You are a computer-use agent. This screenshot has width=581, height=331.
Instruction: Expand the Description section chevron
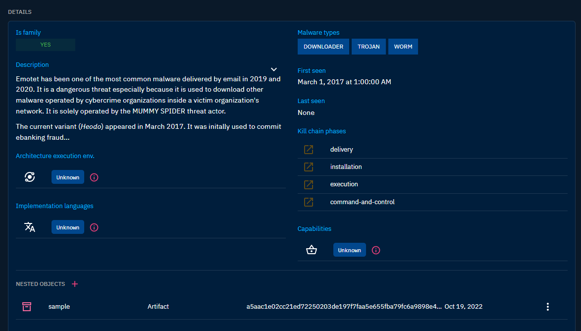274,69
